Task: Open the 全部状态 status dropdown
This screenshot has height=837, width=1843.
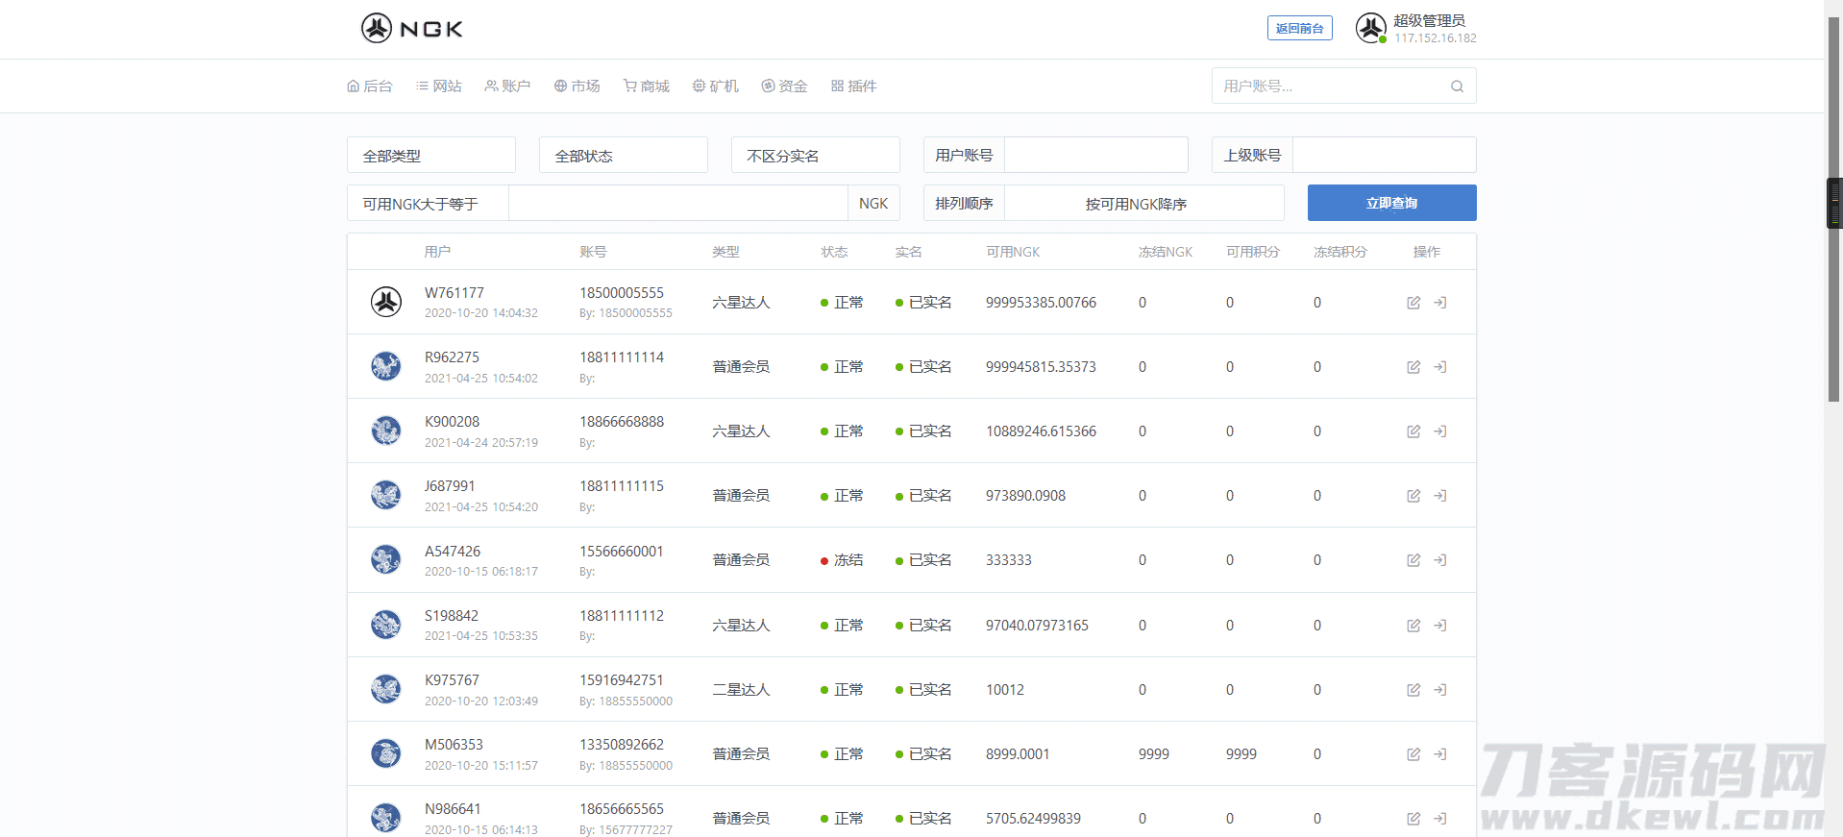Action: coord(623,156)
